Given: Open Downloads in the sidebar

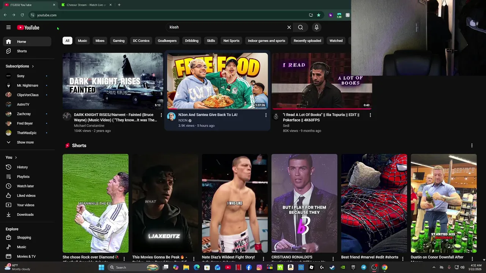Looking at the screenshot, I should (27, 215).
